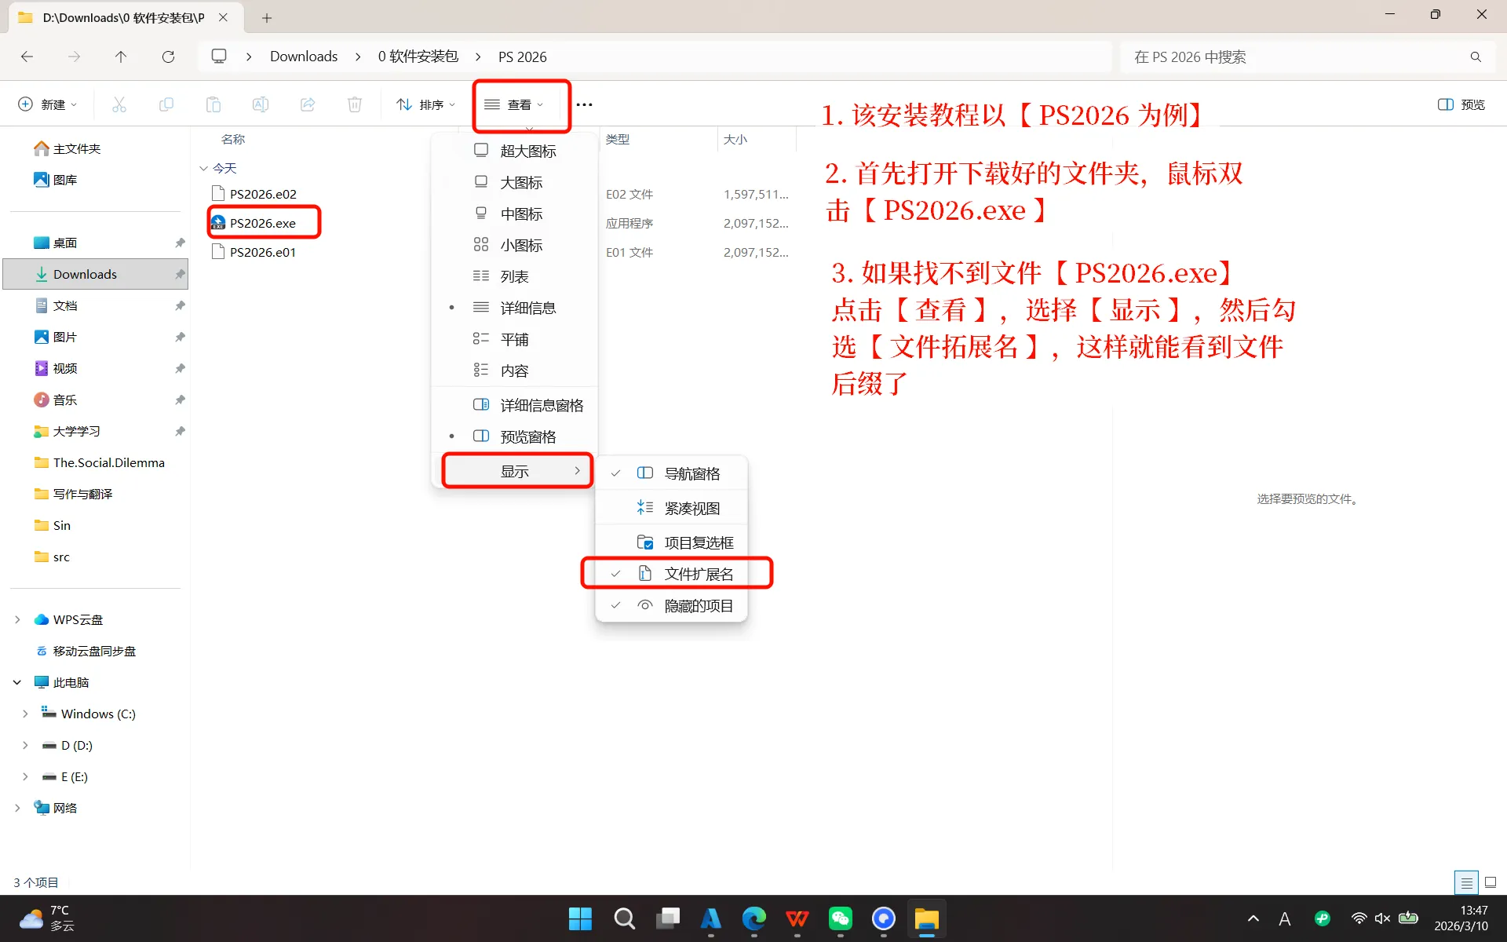Click the 预览 pane button

1461,104
